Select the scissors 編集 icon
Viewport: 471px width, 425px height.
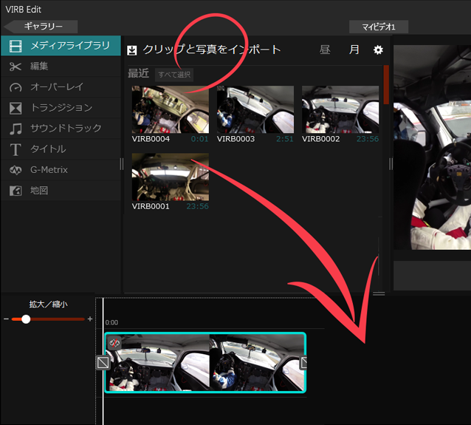(x=16, y=67)
